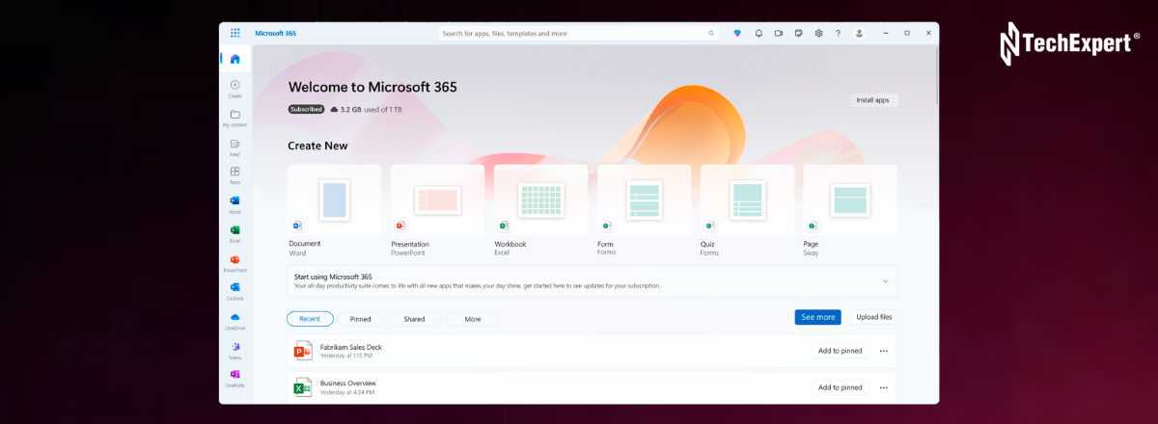Click the Create New heading
The width and height of the screenshot is (1158, 424).
pos(317,146)
